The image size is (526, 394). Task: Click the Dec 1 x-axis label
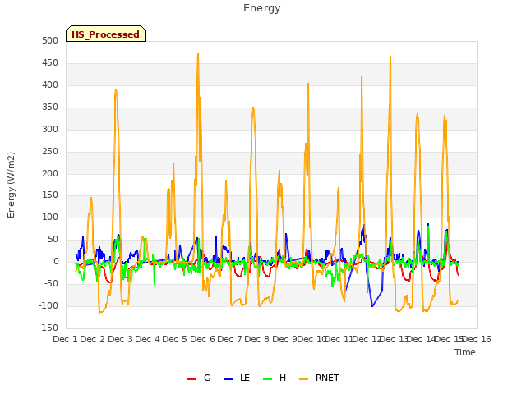tap(65, 339)
